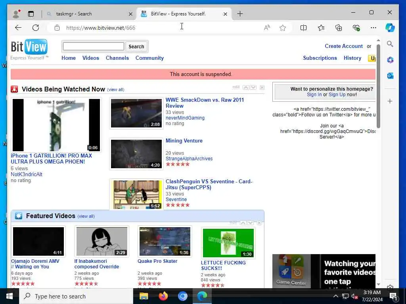The height and width of the screenshot is (304, 406).
Task: Show hidden tray icons chevron
Action: coord(335,296)
